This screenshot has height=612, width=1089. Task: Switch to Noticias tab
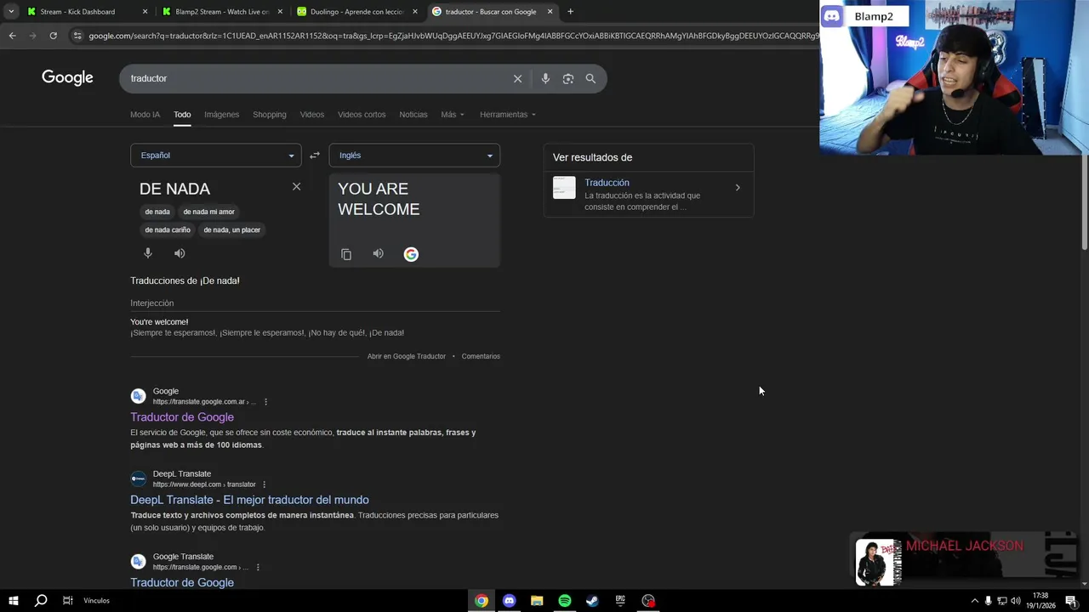point(413,114)
